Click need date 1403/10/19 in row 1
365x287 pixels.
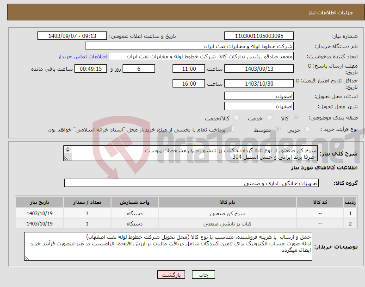[x=40, y=213]
